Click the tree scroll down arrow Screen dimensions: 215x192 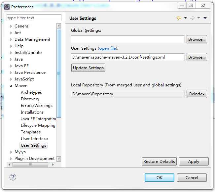coord(59,159)
